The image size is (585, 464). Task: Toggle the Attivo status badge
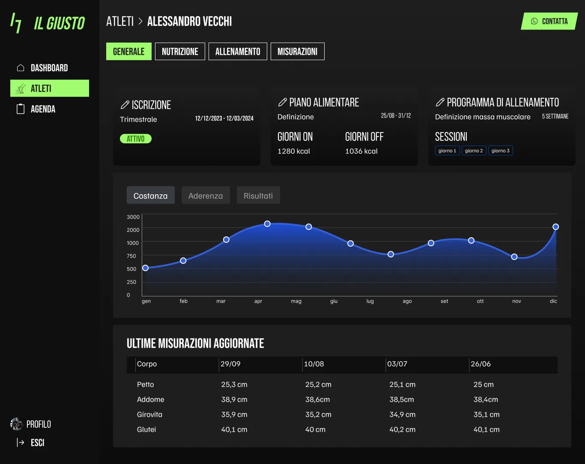click(x=135, y=139)
